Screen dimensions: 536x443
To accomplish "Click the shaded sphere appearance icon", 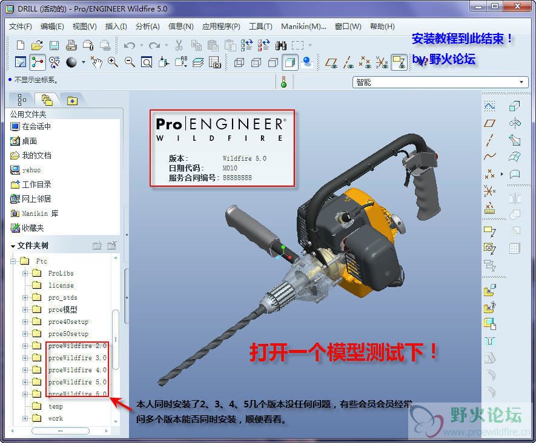I will [x=71, y=62].
